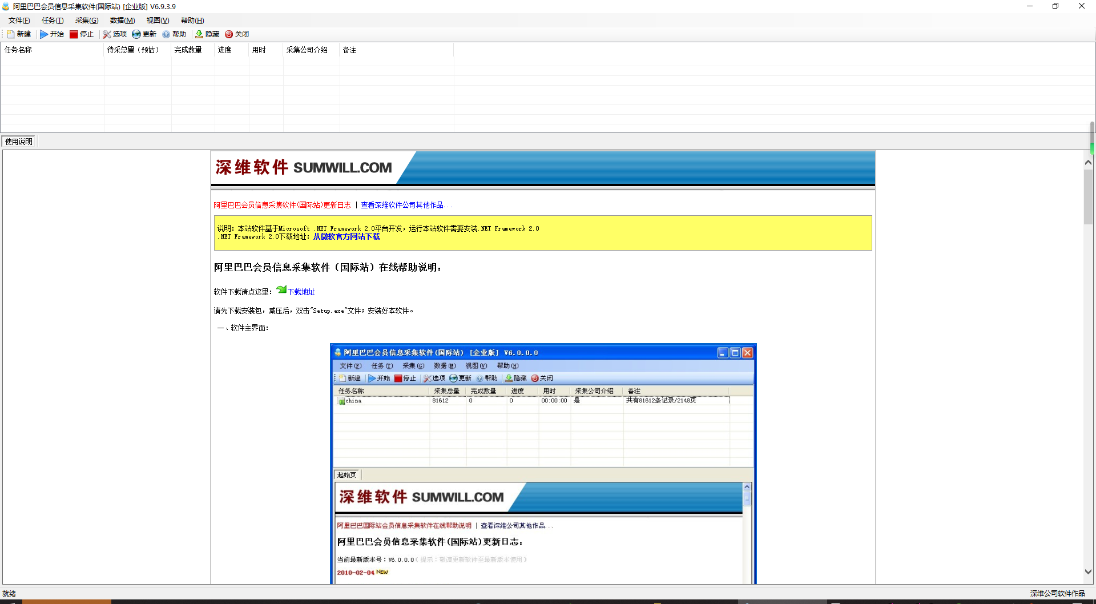Viewport: 1096px width, 604px height.
Task: Restore down the application window
Action: click(1055, 6)
